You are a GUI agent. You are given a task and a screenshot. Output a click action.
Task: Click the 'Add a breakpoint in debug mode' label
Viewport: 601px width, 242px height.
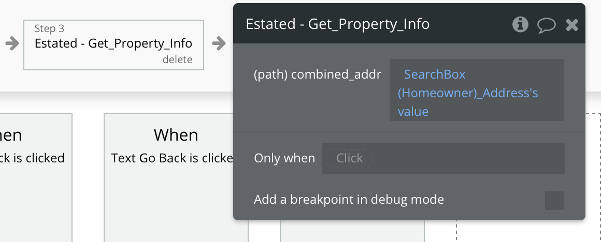[349, 200]
